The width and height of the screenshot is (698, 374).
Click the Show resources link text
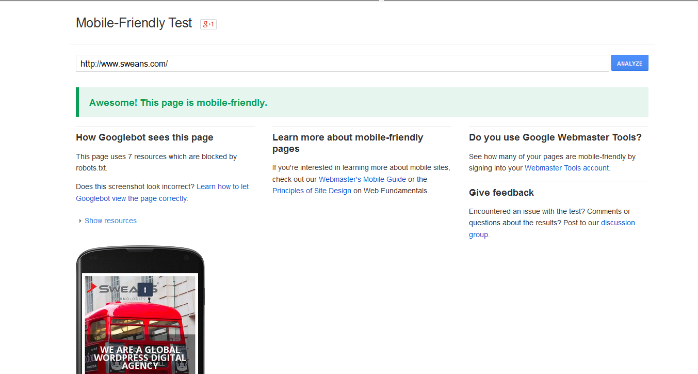110,221
